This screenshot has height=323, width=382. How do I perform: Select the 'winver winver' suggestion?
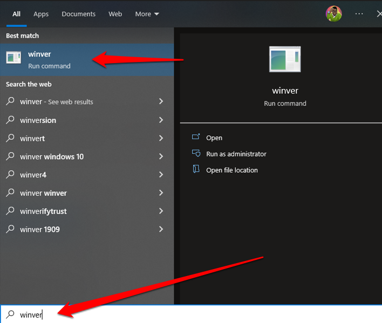(87, 193)
